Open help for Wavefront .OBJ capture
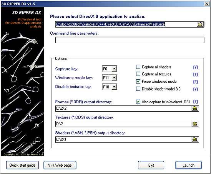This screenshot has height=174, width=211. click(195, 102)
